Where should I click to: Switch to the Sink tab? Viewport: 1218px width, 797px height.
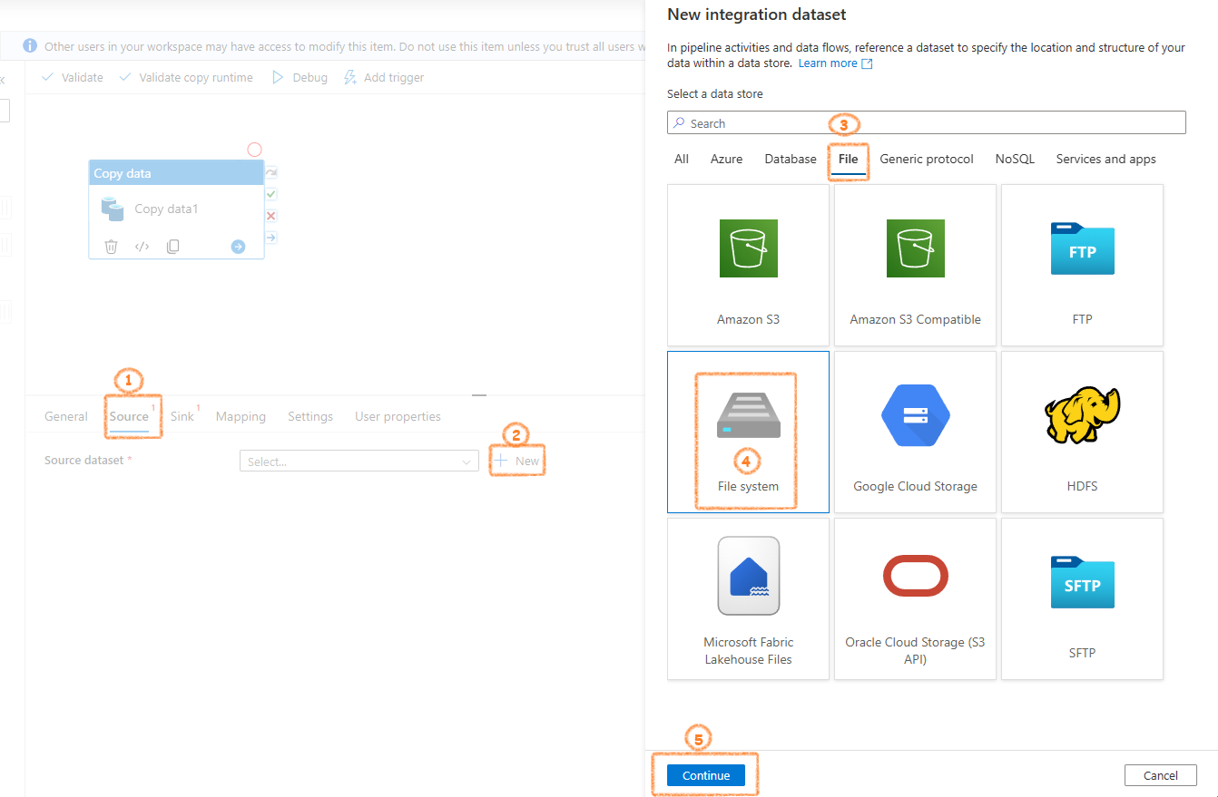tap(182, 416)
